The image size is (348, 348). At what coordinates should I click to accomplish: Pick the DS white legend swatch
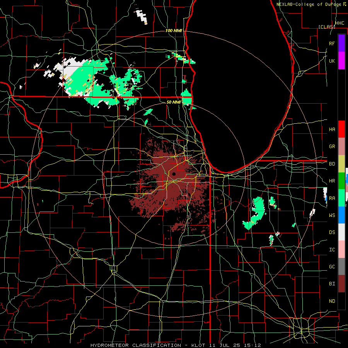coord(341,232)
